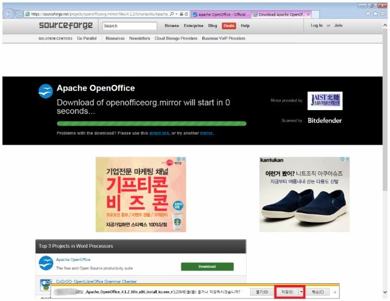Close the Download Apache OpenOffice tab

point(308,14)
